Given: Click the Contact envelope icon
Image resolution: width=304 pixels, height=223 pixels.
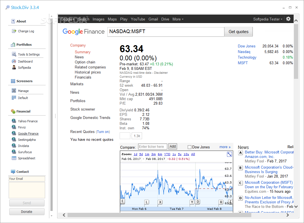Looking at the screenshot, I should (x=13, y=172).
